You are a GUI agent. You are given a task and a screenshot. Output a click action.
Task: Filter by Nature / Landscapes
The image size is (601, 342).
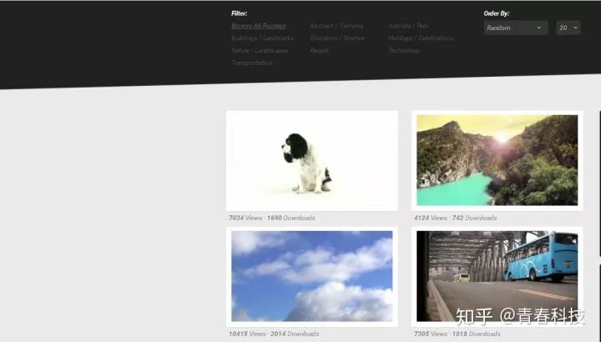click(260, 50)
